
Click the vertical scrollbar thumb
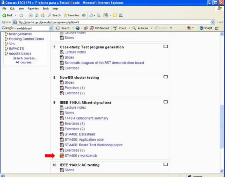(x=222, y=127)
